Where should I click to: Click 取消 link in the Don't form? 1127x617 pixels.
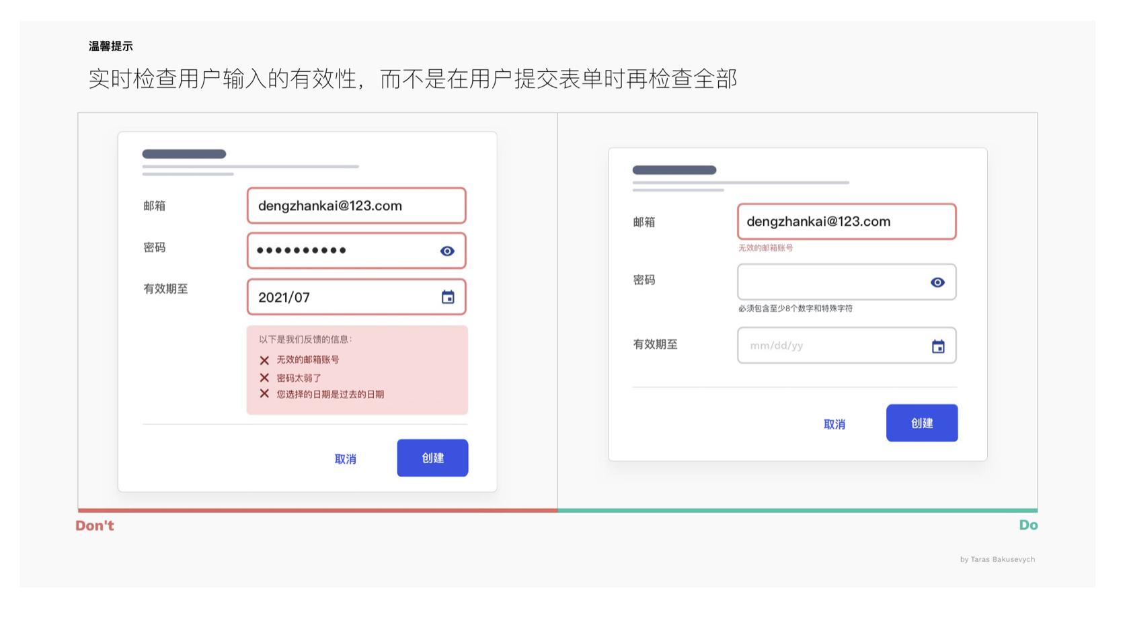click(x=346, y=459)
